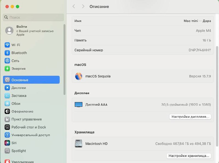This screenshot has width=219, height=163.
Task: Click the Описание window title
Action: point(99,6)
